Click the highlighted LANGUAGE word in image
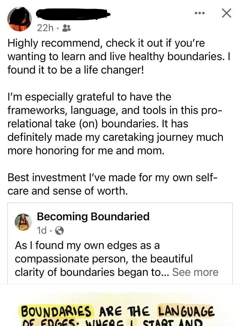Image resolution: width=240 pixels, height=326 pixels. coord(186,311)
